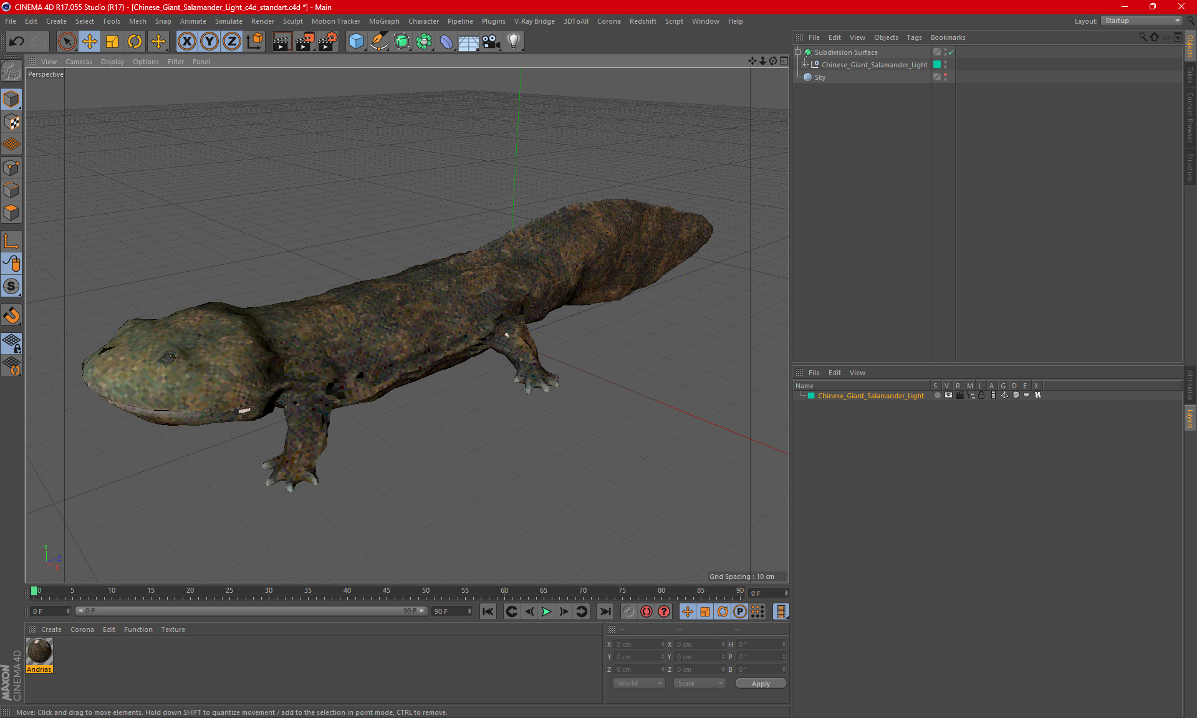Image resolution: width=1197 pixels, height=718 pixels.
Task: Go to end of animation
Action: point(605,611)
